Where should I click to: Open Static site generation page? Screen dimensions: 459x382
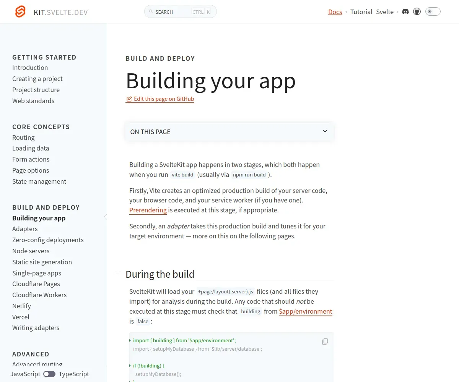click(x=42, y=262)
